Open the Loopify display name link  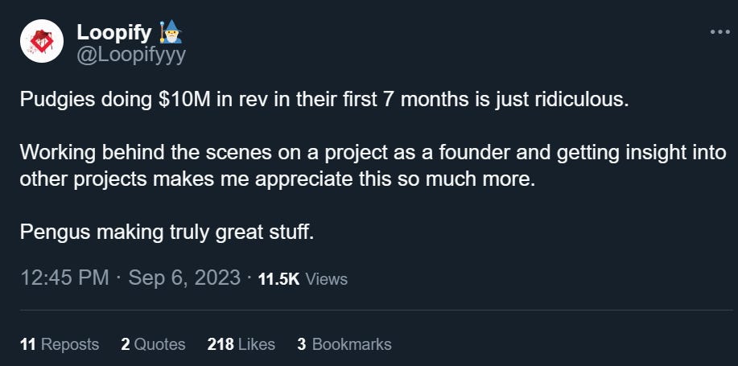pyautogui.click(x=114, y=32)
